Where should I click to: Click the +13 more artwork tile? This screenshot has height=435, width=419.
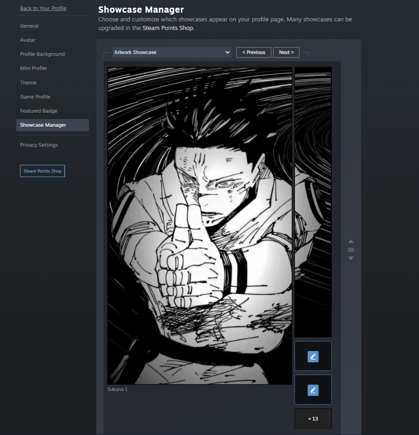(x=313, y=419)
